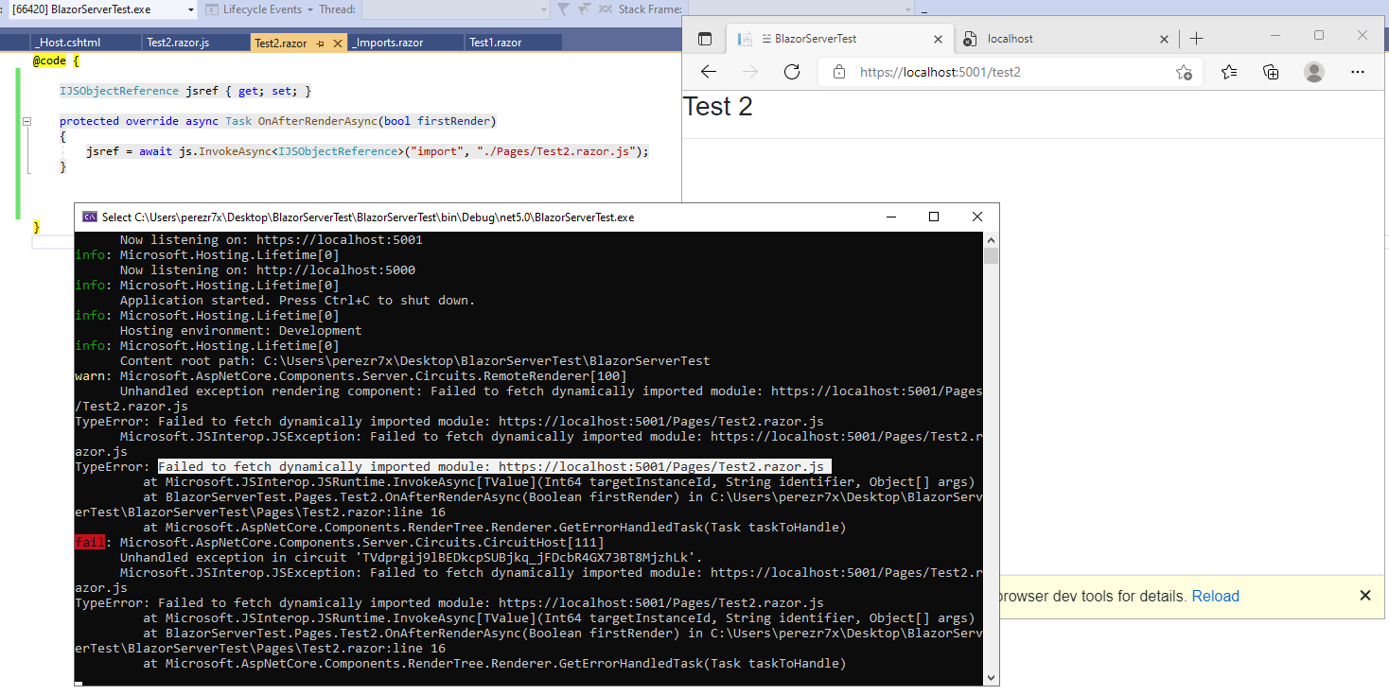The image size is (1389, 695).
Task: Refresh the localhost:5001/test2 page
Action: pos(792,72)
